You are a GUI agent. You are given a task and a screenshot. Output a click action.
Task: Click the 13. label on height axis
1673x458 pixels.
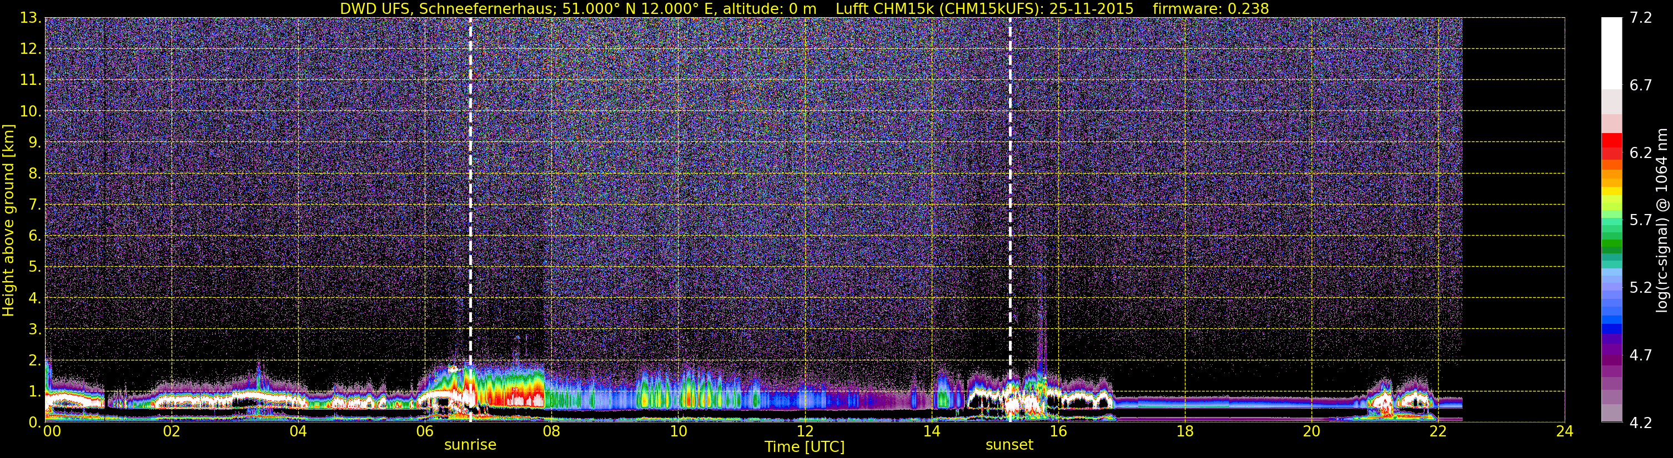click(x=31, y=18)
